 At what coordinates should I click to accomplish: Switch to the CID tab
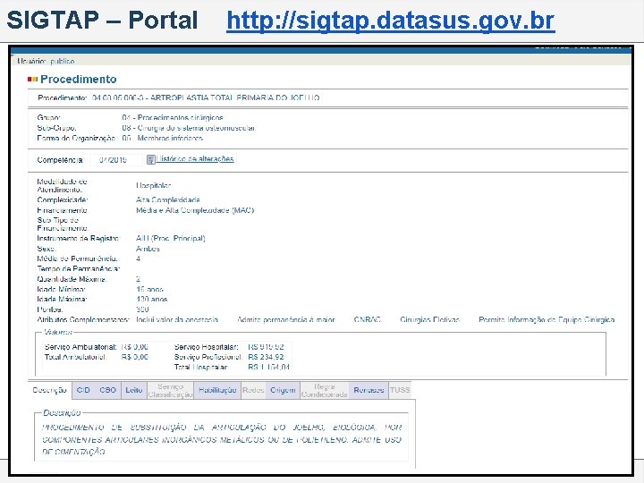point(83,390)
